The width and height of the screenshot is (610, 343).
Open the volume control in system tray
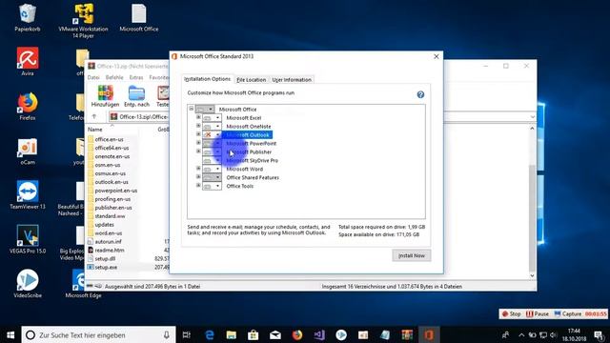[554, 334]
